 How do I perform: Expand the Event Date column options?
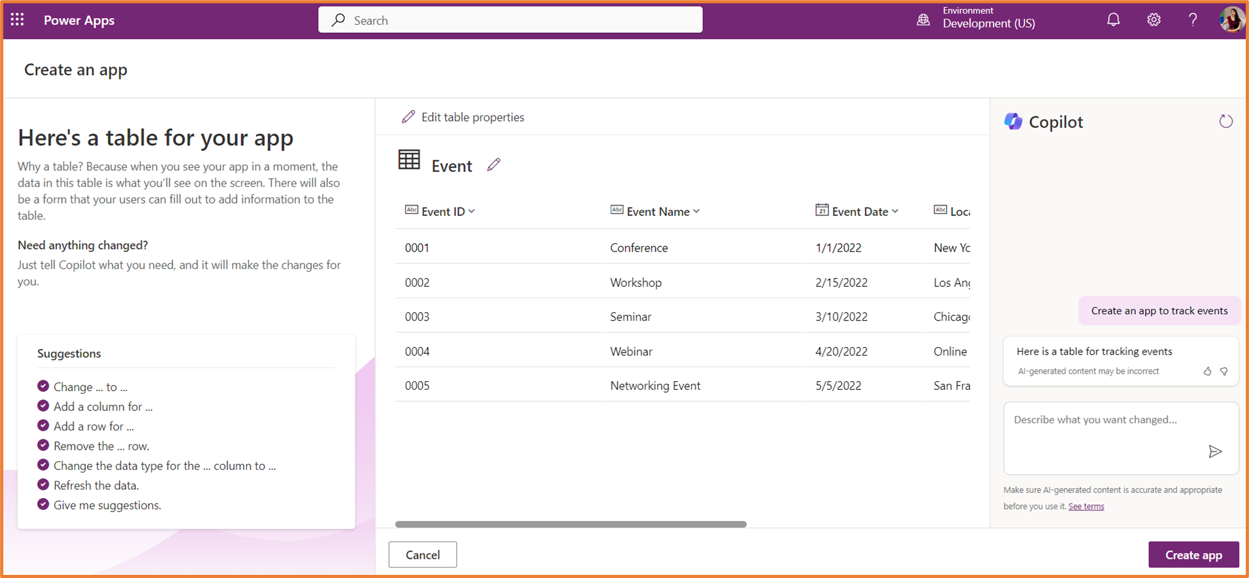[895, 211]
